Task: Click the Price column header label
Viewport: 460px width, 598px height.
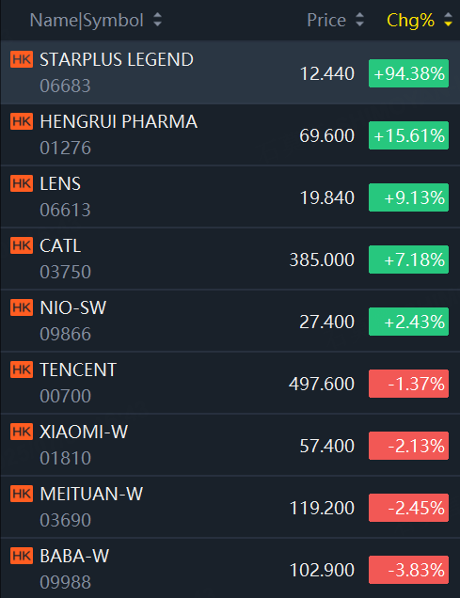Action: pos(326,20)
